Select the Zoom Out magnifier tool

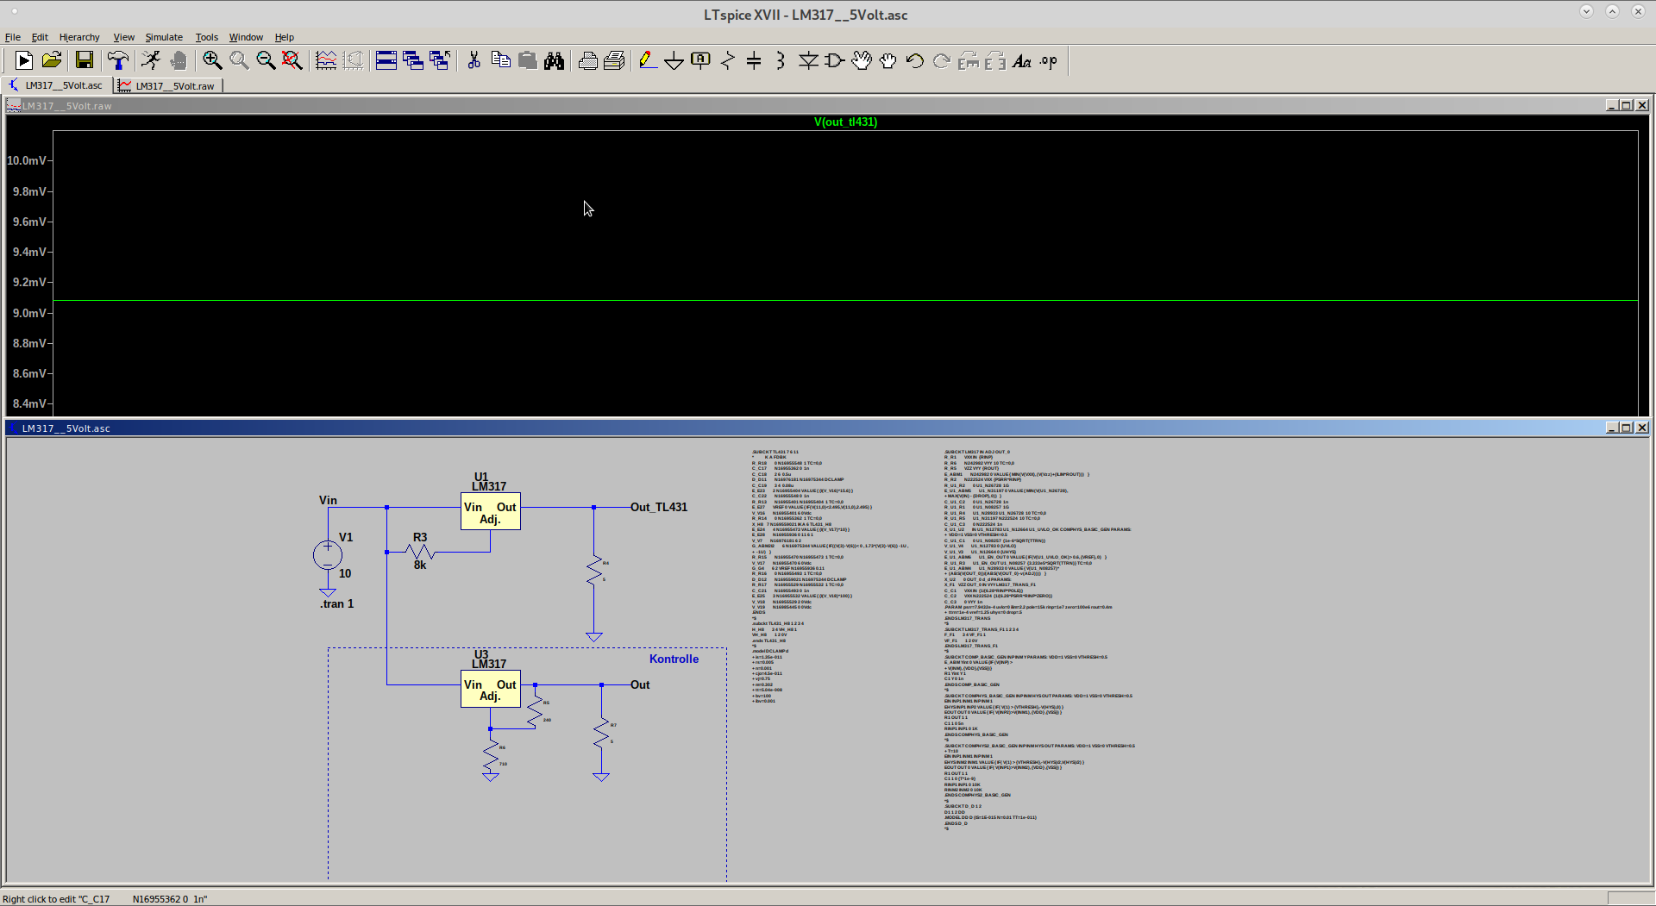[x=266, y=60]
